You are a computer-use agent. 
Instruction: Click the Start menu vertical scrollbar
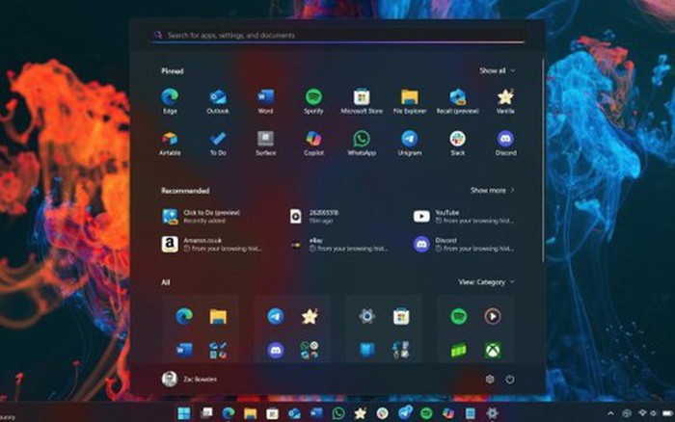[x=543, y=161]
